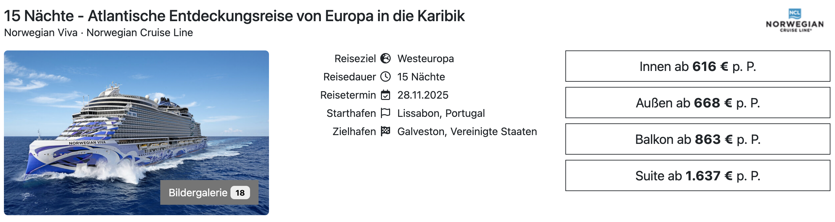Click the travel date 28.11.2025

(423, 95)
